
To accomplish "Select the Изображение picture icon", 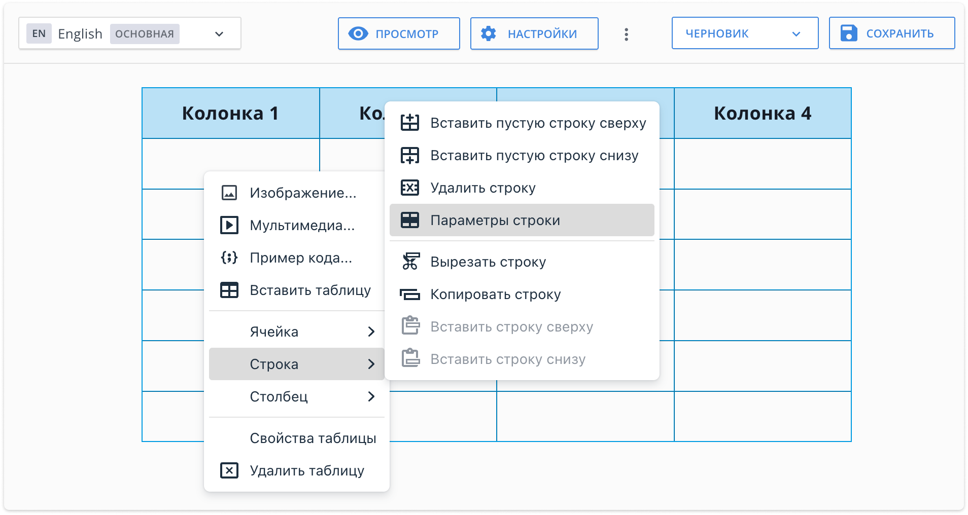I will click(x=229, y=193).
